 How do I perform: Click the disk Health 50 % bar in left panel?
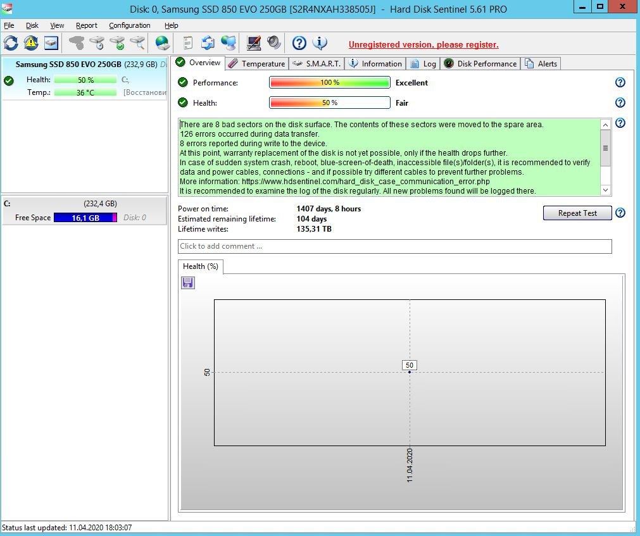(x=85, y=80)
